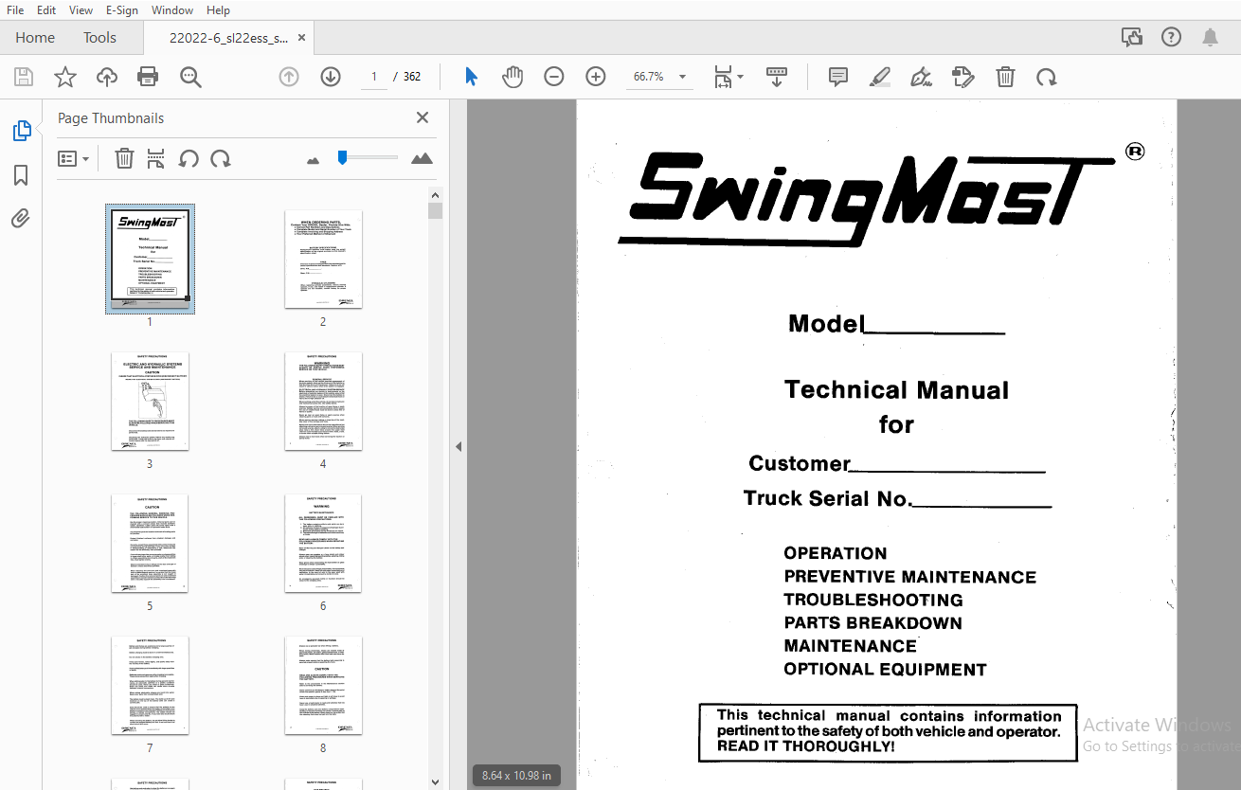Open the File menu
Image resolution: width=1241 pixels, height=790 pixels.
15,9
